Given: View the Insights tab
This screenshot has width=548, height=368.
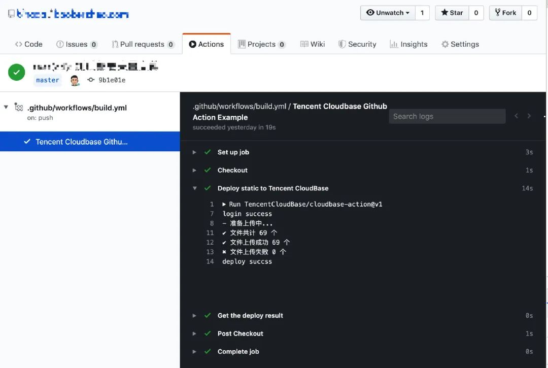Looking at the screenshot, I should click(x=408, y=44).
